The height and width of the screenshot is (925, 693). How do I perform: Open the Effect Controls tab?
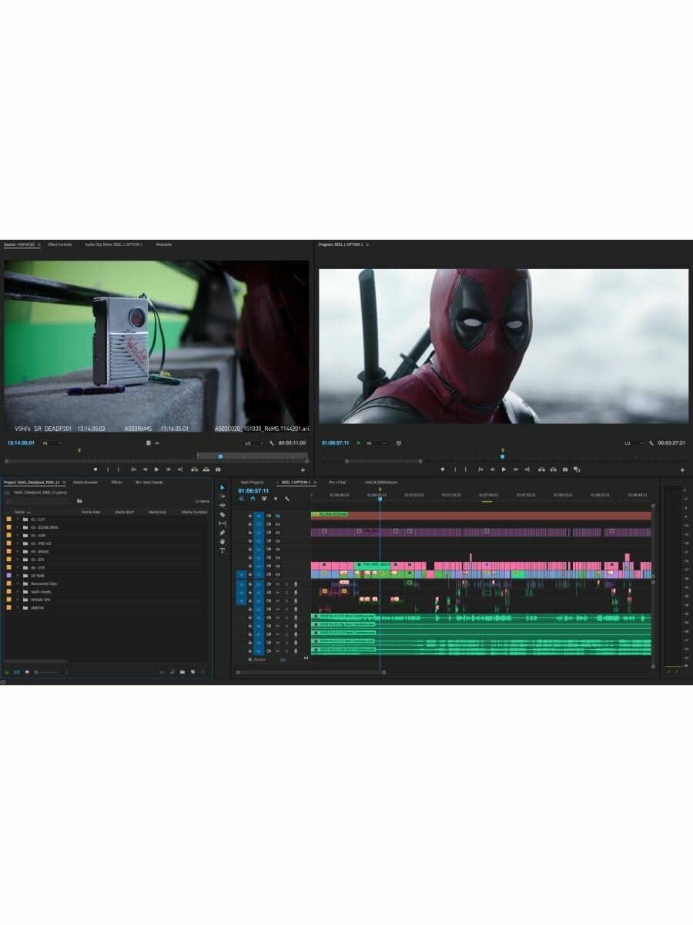(x=59, y=244)
